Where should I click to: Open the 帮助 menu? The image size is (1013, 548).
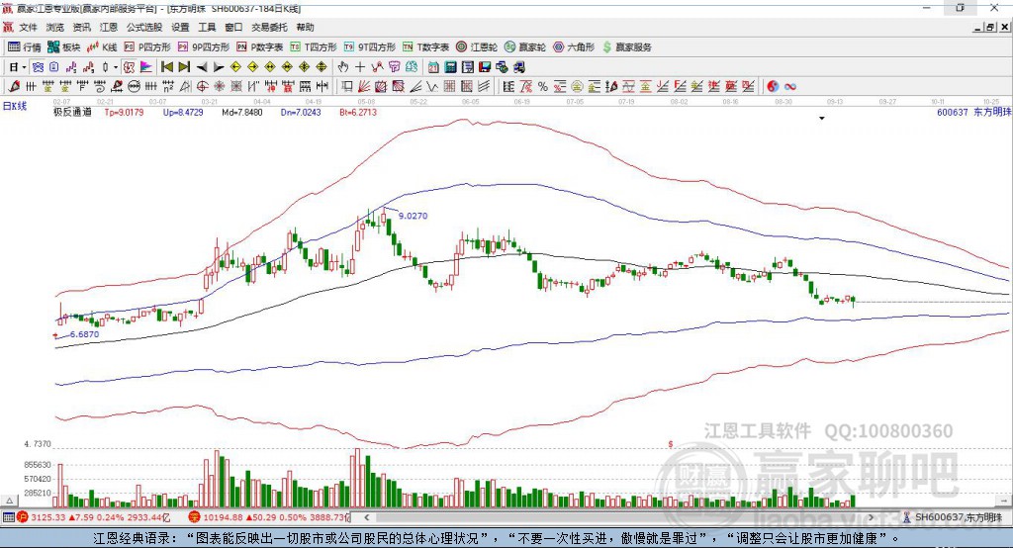tap(305, 27)
